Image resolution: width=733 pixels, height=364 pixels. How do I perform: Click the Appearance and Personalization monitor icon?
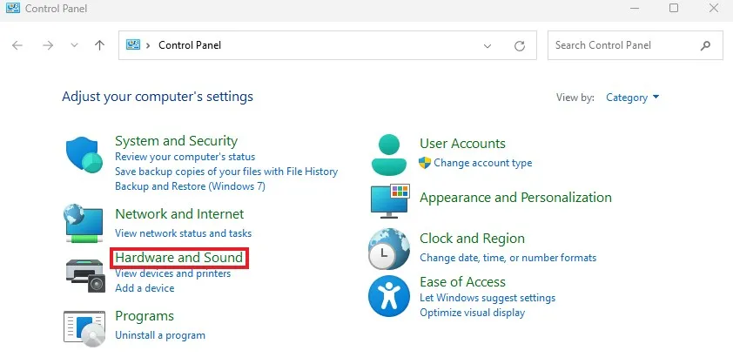pyautogui.click(x=389, y=200)
